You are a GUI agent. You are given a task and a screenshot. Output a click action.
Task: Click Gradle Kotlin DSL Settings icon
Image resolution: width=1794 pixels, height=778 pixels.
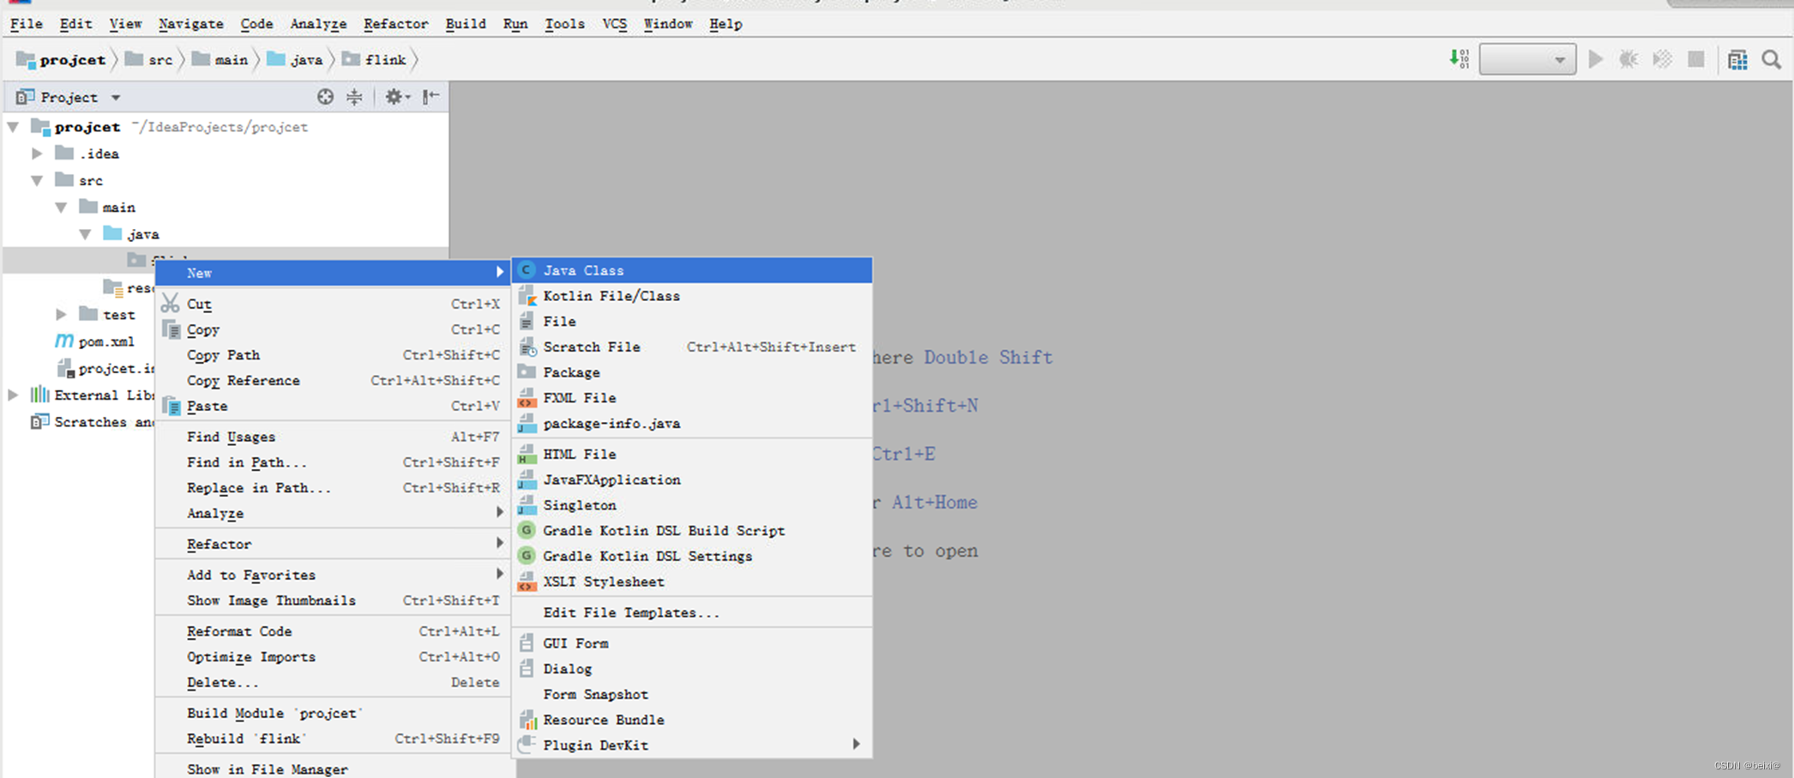527,556
